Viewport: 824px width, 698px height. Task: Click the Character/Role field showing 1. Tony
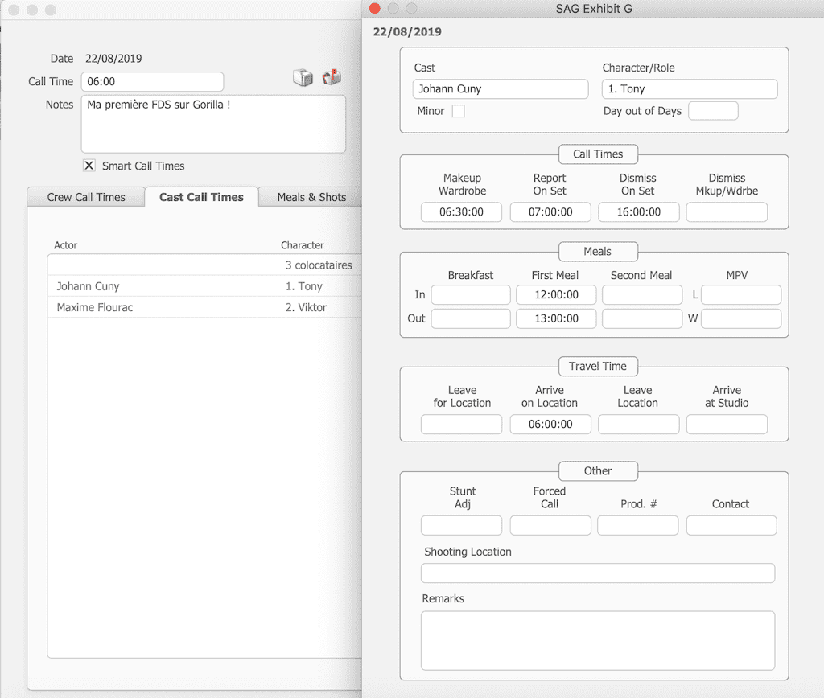point(689,89)
